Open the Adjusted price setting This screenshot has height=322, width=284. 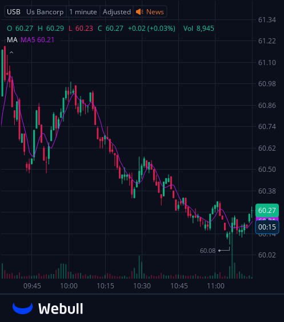(x=117, y=12)
